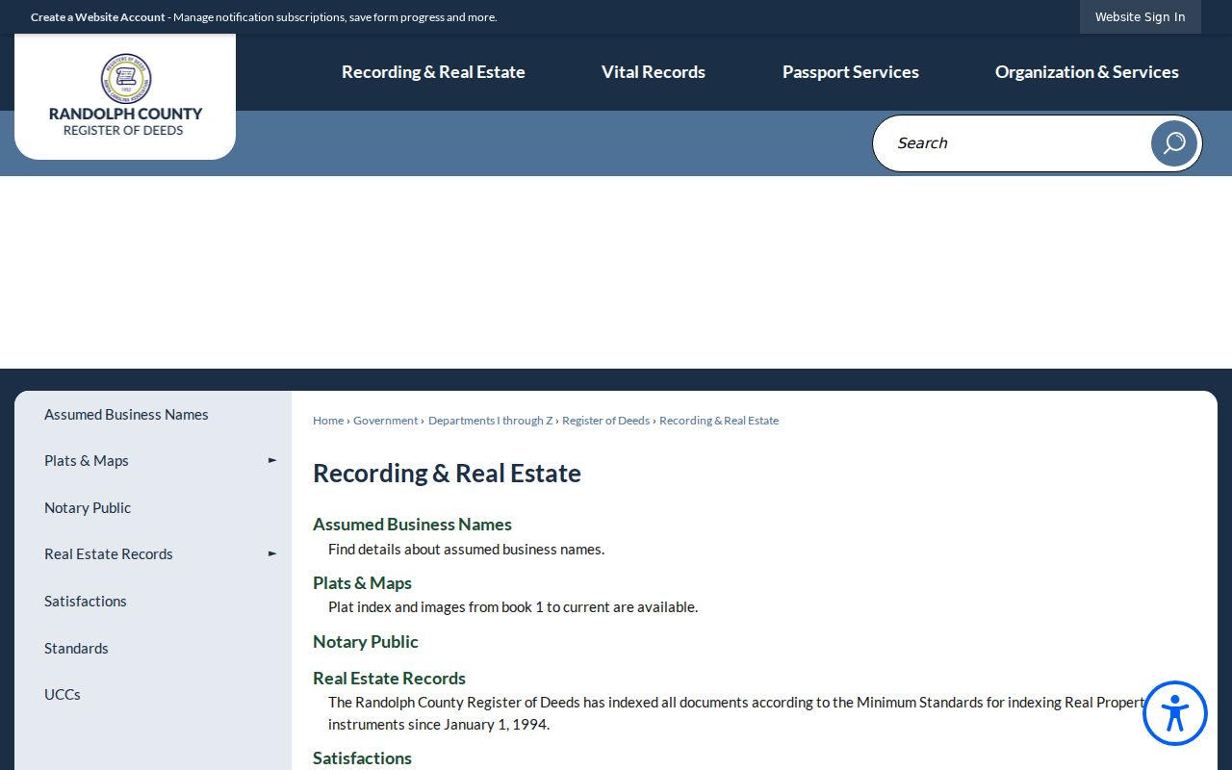Go to Departments I through Z breadcrumb

coord(491,421)
